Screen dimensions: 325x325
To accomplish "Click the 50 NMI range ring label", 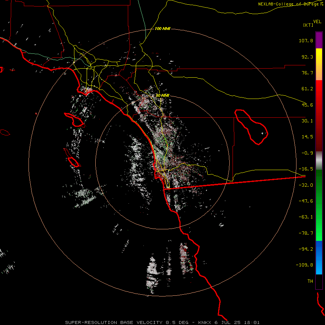I will tap(162, 95).
